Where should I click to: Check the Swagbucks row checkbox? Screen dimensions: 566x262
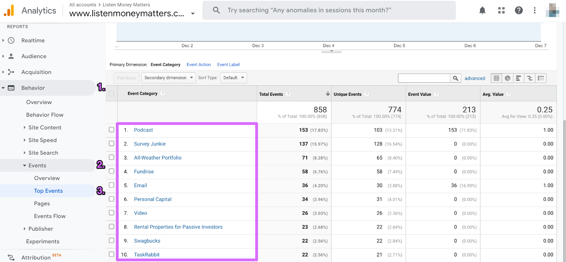[x=111, y=240]
